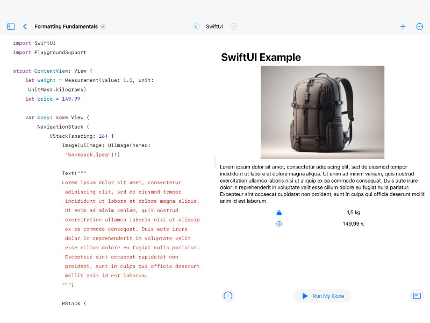The height and width of the screenshot is (323, 430).
Task: Click the "backpack.jpeg" string in code
Action: 88,155
